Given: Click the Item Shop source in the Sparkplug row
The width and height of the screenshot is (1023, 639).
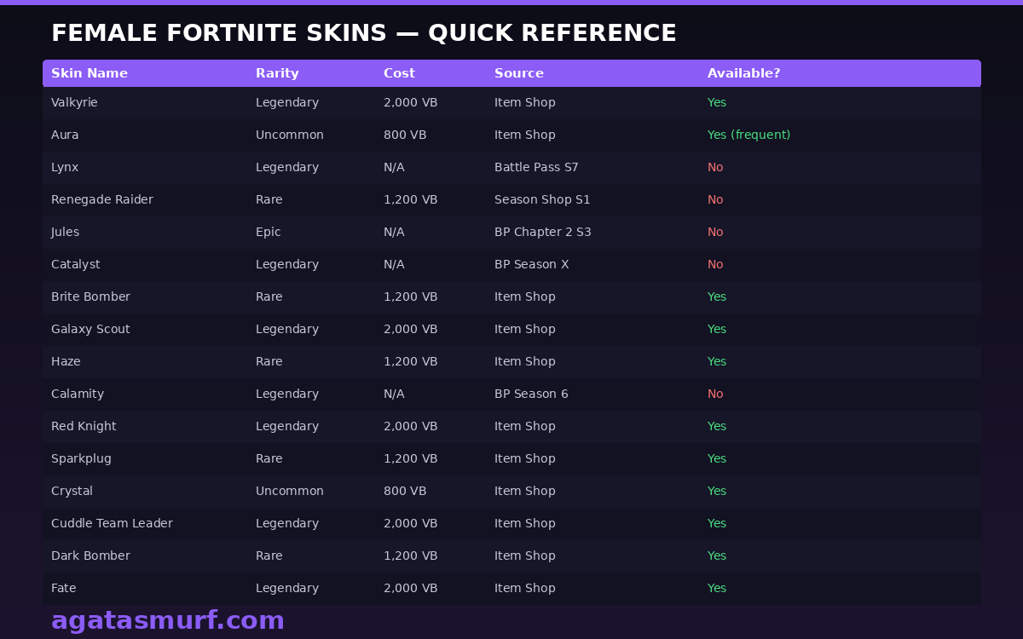Looking at the screenshot, I should (x=525, y=458).
